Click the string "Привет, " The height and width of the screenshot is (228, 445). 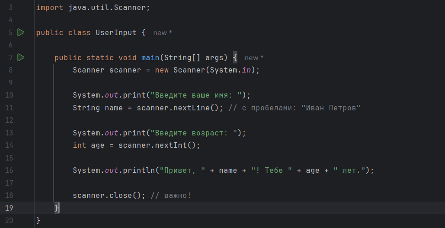[x=182, y=171]
